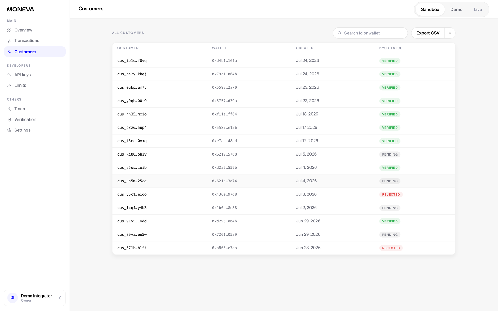This screenshot has height=311, width=498.
Task: Click the Jun 28, 2026 created date
Action: click(308, 248)
